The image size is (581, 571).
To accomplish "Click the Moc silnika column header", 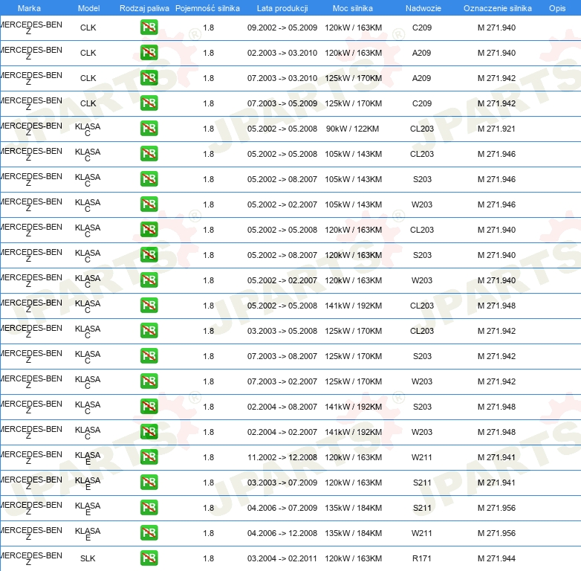I will point(353,8).
